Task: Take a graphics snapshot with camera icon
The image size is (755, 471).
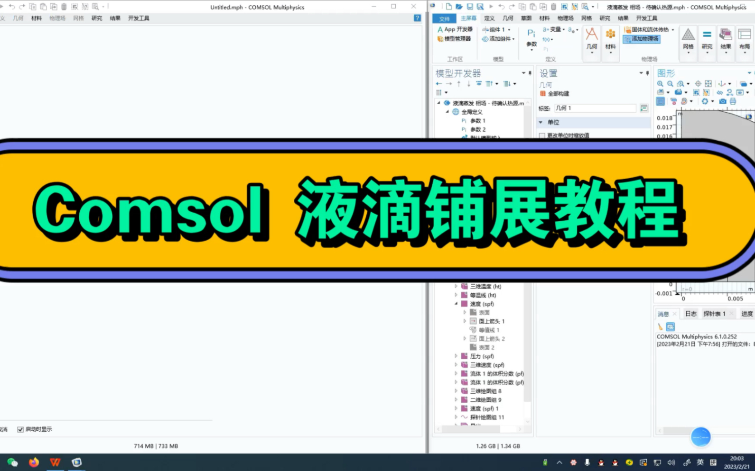Action: pyautogui.click(x=722, y=101)
